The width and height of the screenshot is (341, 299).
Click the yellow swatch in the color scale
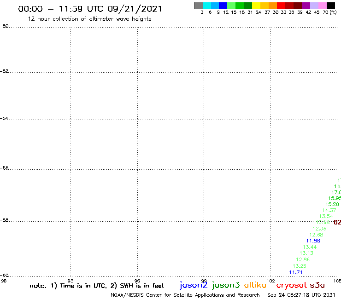click(256, 6)
